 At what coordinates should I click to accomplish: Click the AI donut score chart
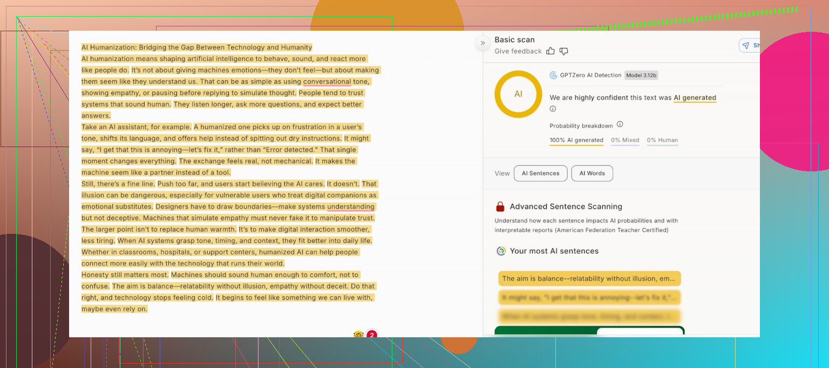518,94
